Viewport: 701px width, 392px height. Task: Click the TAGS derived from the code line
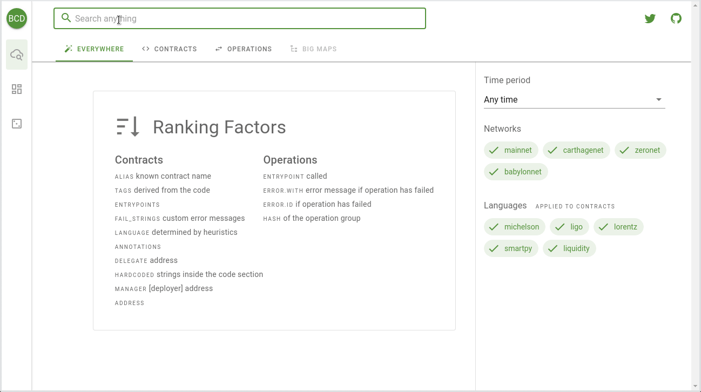coord(163,190)
